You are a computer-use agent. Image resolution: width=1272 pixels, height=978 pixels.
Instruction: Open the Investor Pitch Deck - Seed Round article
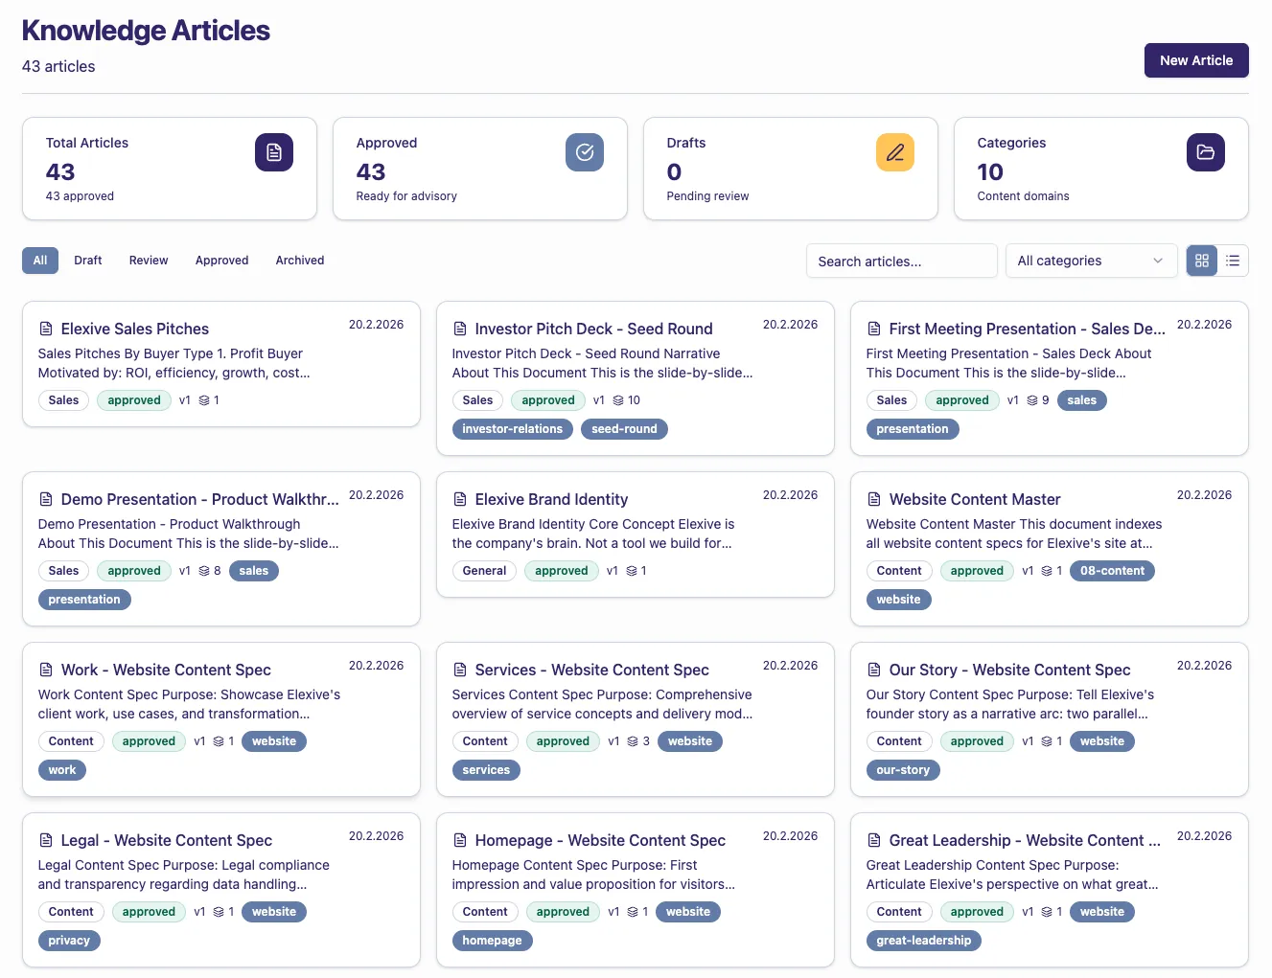593,329
